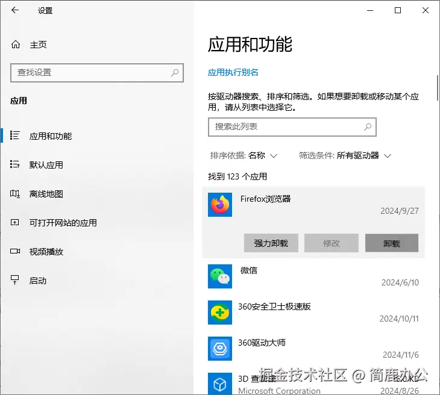Click the 卸载 button for Firefox

[x=392, y=243]
